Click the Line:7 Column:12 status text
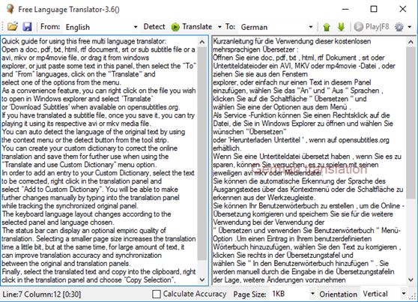The height and width of the screenshot is (302, 418). click(x=42, y=295)
